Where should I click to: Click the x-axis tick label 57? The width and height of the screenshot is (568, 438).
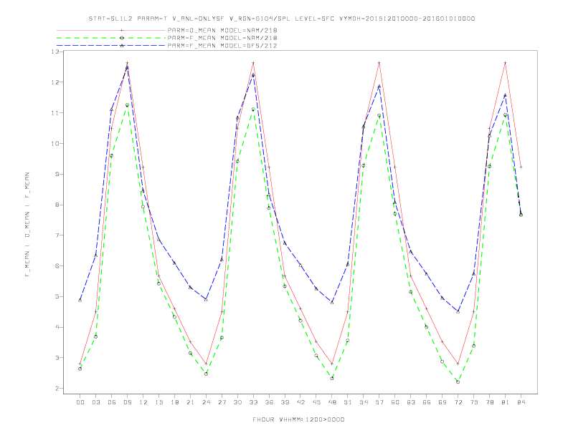[379, 402]
